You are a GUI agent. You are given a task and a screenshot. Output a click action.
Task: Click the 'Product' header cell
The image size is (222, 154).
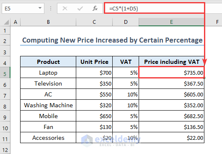point(48,62)
